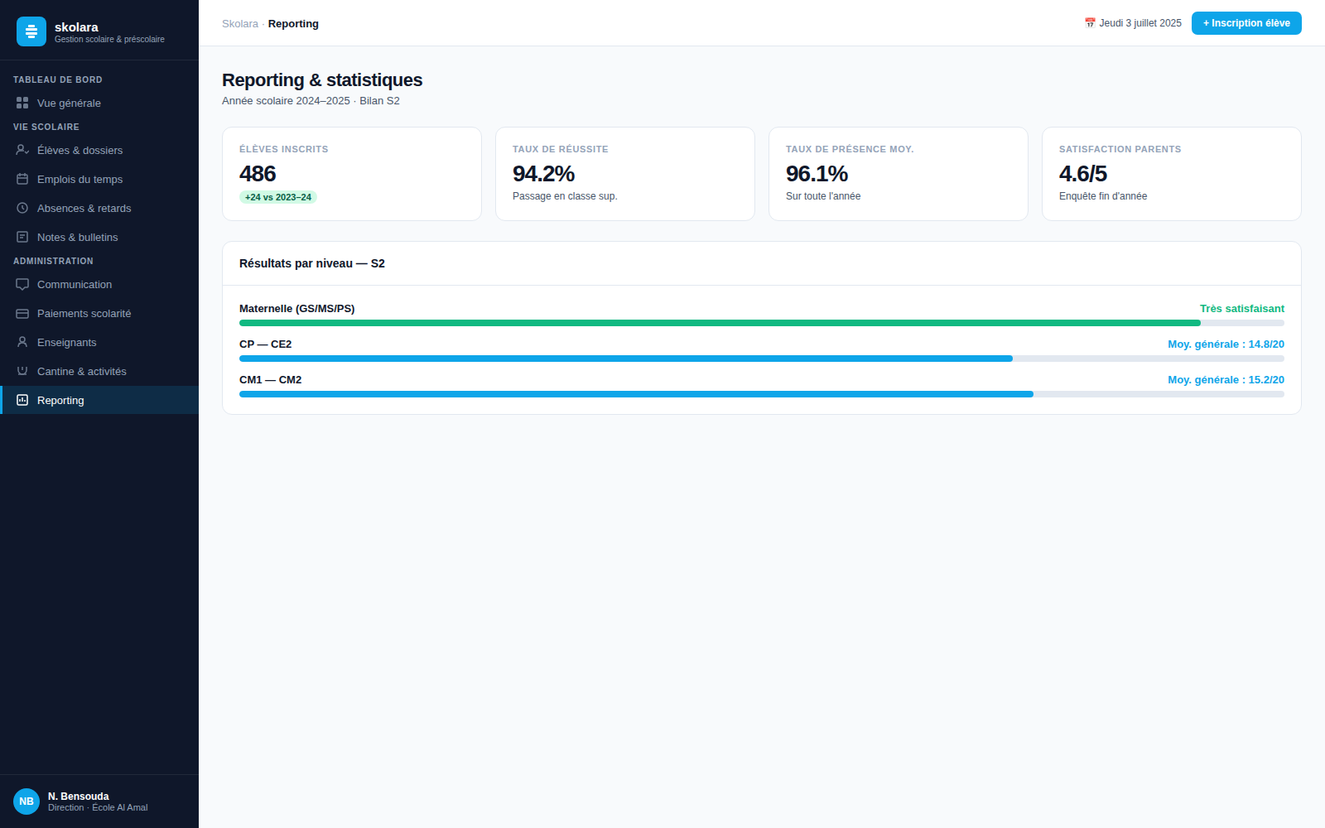The width and height of the screenshot is (1325, 828).
Task: Click the Élèves inscrits stat card
Action: [x=352, y=174]
